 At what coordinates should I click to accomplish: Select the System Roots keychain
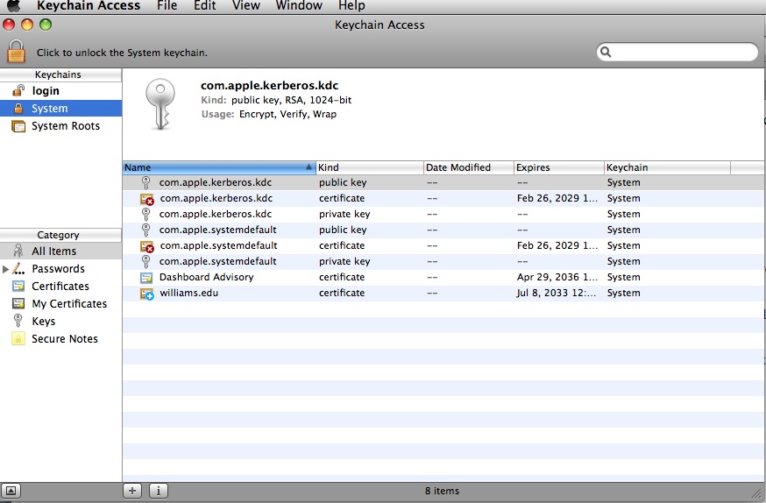click(61, 126)
